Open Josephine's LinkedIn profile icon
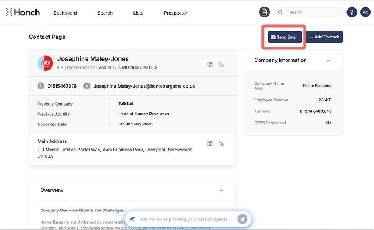The image size is (374, 230). pyautogui.click(x=210, y=65)
